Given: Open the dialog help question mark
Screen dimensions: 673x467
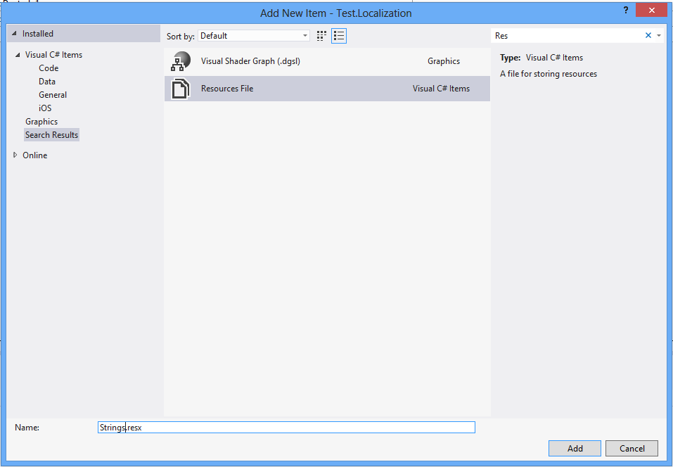Looking at the screenshot, I should tap(626, 10).
